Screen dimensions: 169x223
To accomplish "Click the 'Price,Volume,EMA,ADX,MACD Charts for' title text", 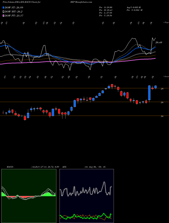I will click(x=22, y=2).
